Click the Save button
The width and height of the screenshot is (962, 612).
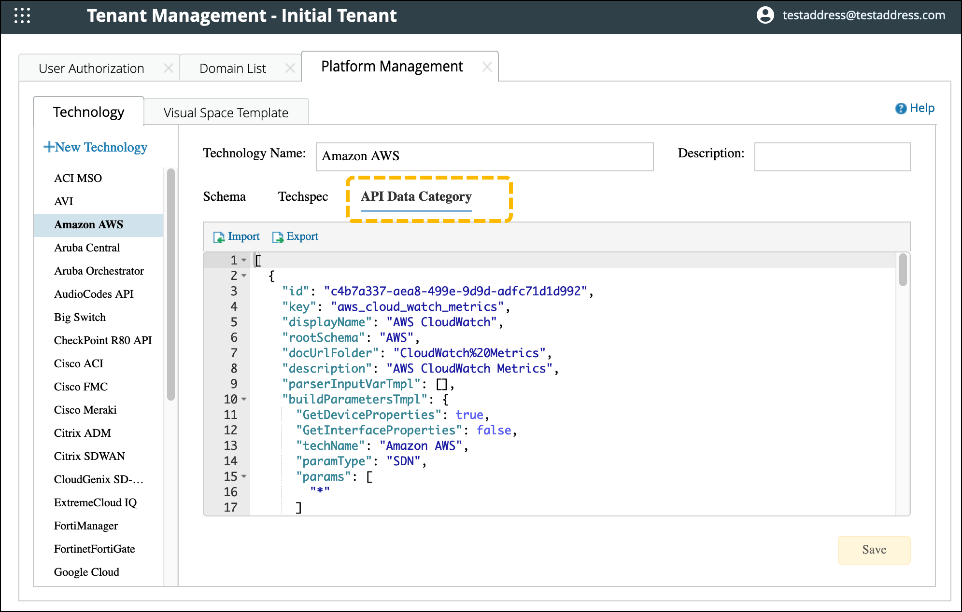(874, 550)
